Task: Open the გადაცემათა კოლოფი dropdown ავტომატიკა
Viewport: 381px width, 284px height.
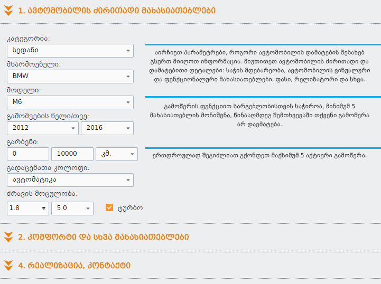Action: (x=70, y=180)
